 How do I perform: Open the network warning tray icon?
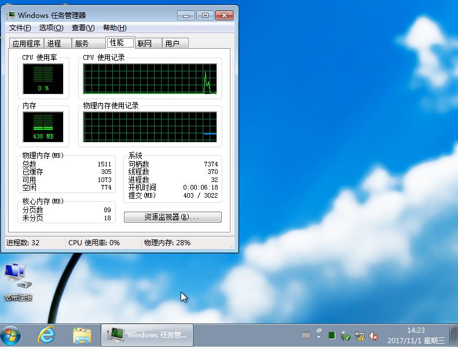click(x=359, y=336)
